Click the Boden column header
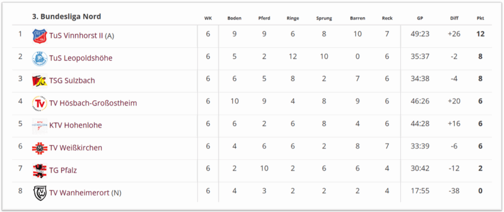 click(x=234, y=18)
